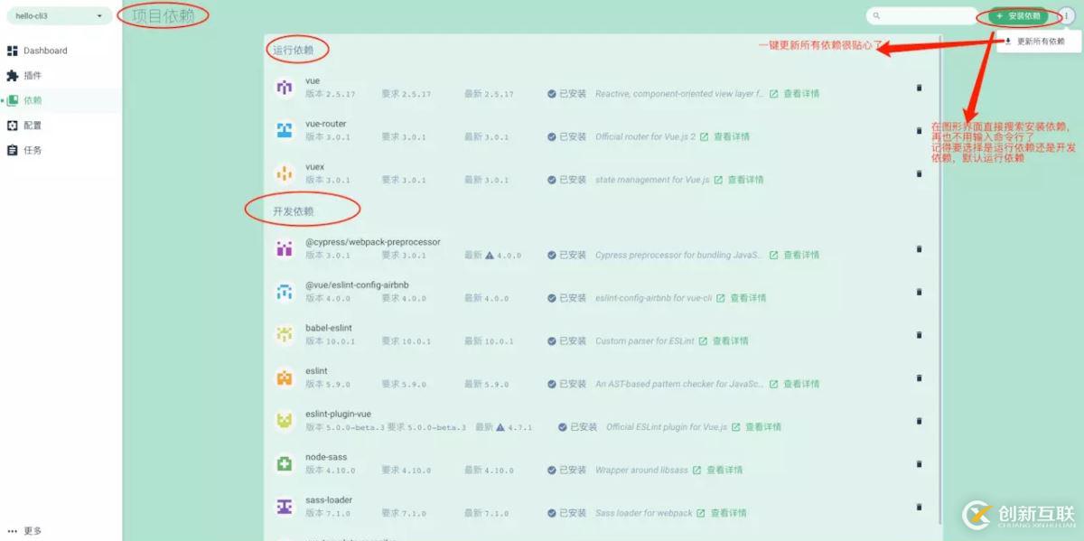Click the node-sass package logo
Image resolution: width=1084 pixels, height=541 pixels.
[x=285, y=463]
